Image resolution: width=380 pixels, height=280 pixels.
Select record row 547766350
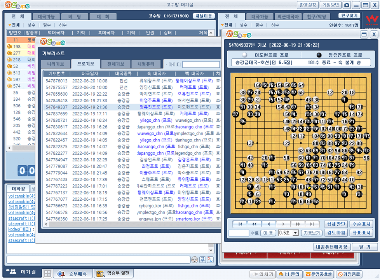click(132, 219)
